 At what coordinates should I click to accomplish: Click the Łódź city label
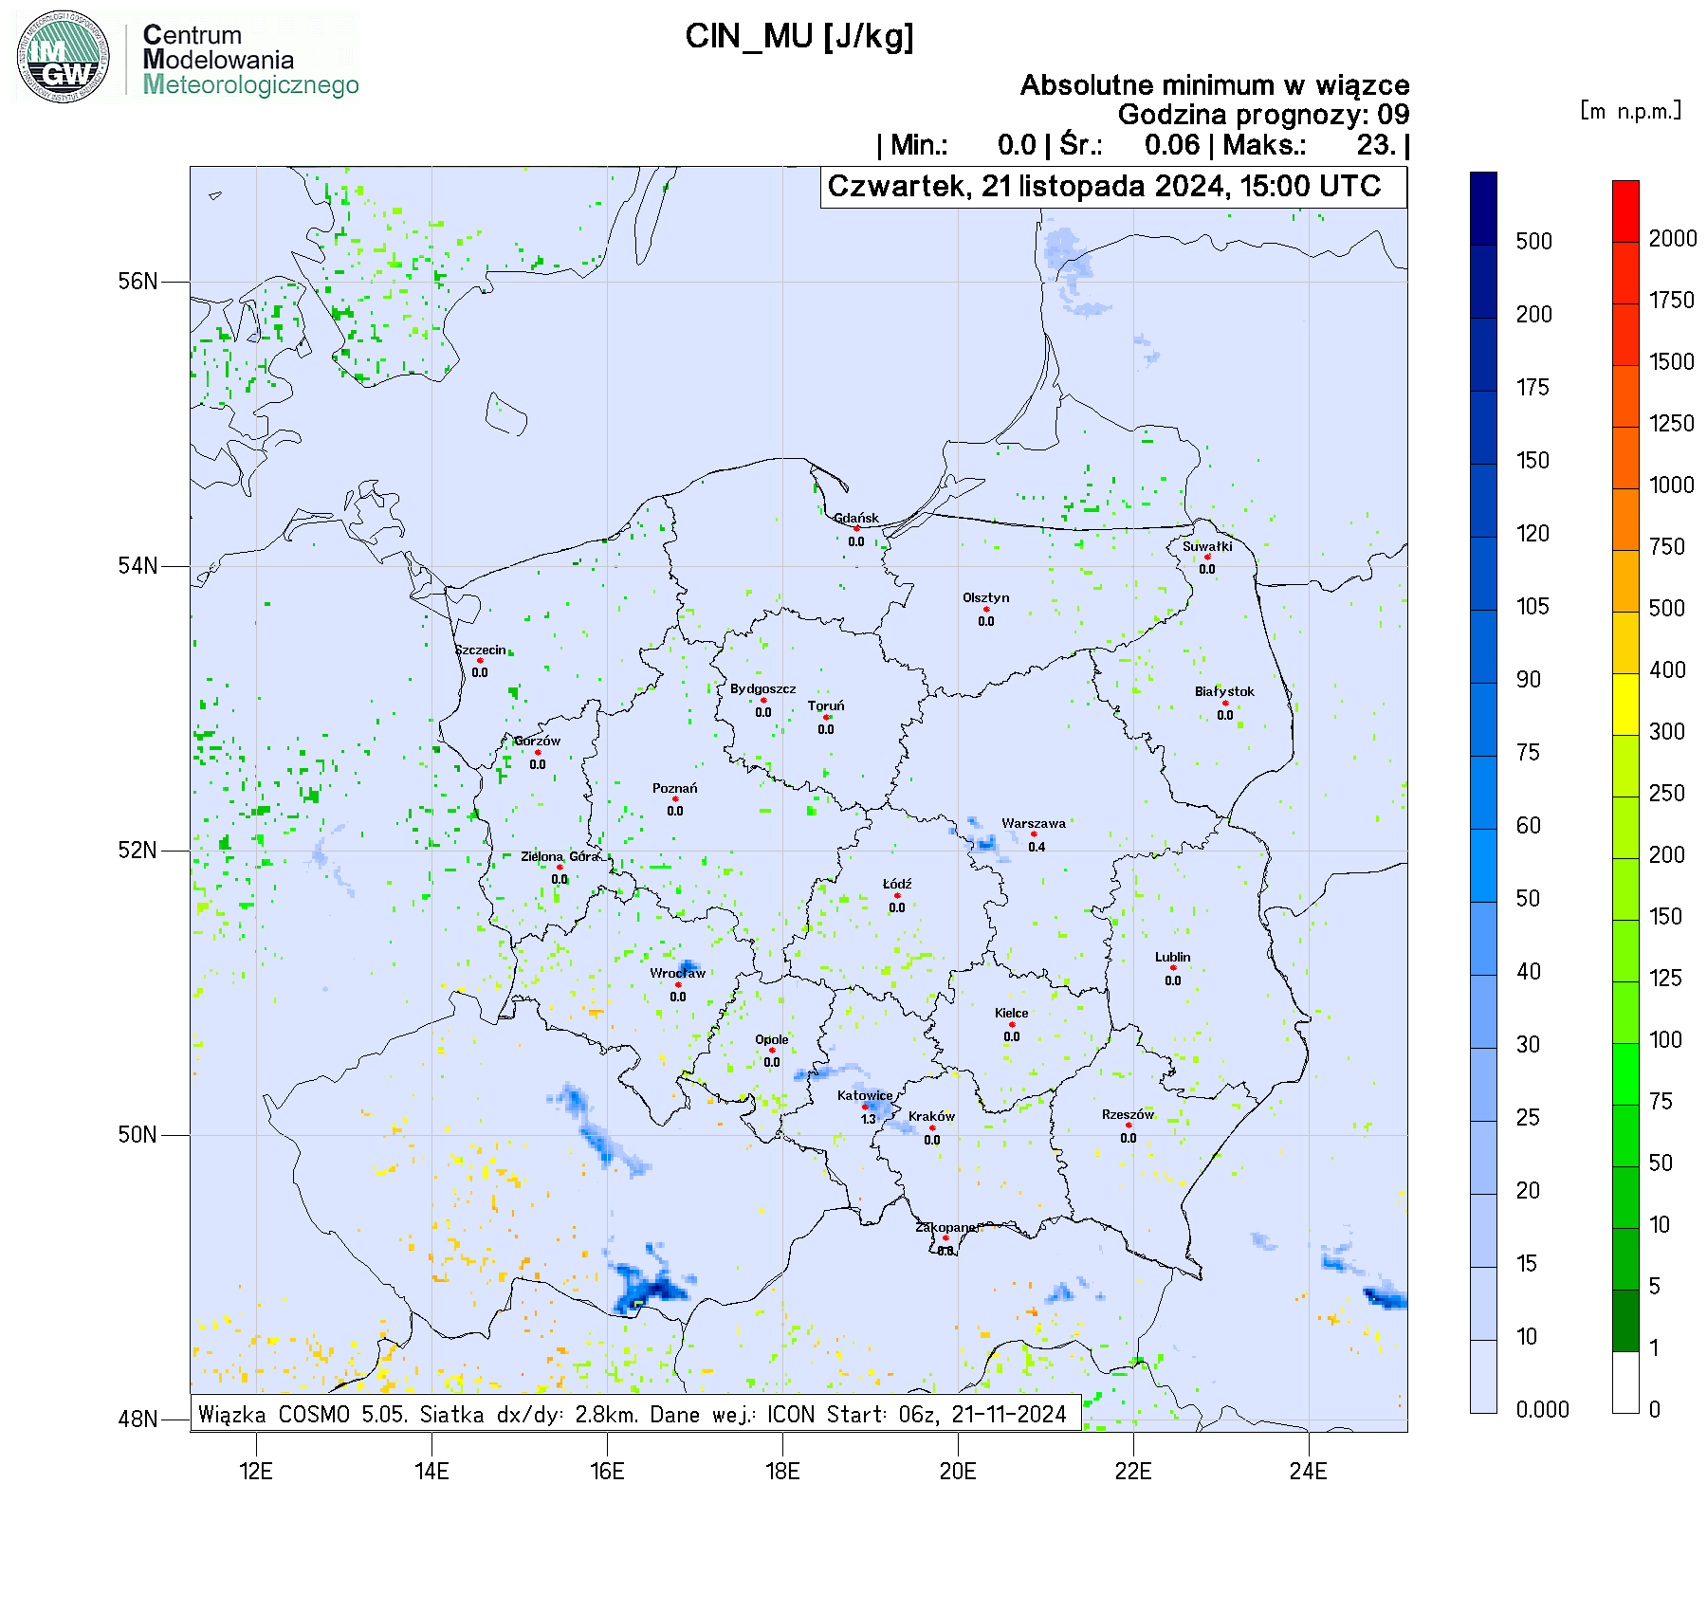click(x=897, y=884)
